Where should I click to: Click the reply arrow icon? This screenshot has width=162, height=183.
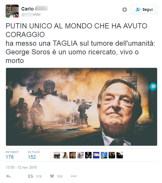8,176
